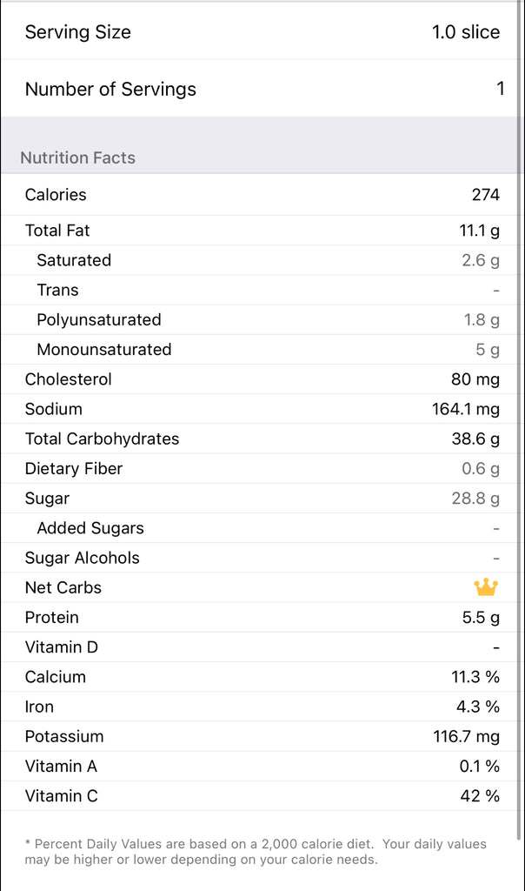Tap the Saturated fat value 2.6 g
This screenshot has width=525, height=891.
480,260
